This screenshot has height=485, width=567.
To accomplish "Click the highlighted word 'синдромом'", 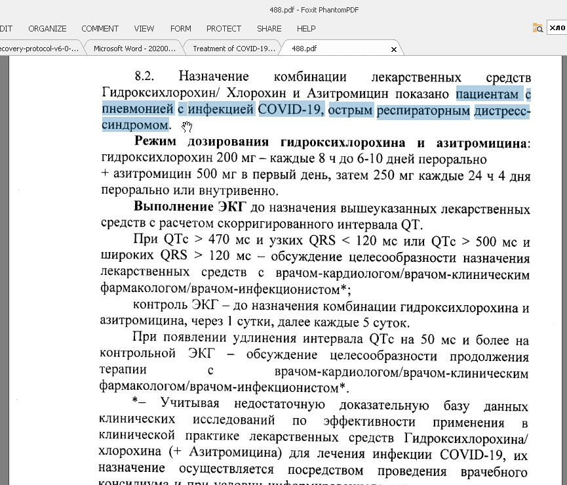I will coord(135,125).
